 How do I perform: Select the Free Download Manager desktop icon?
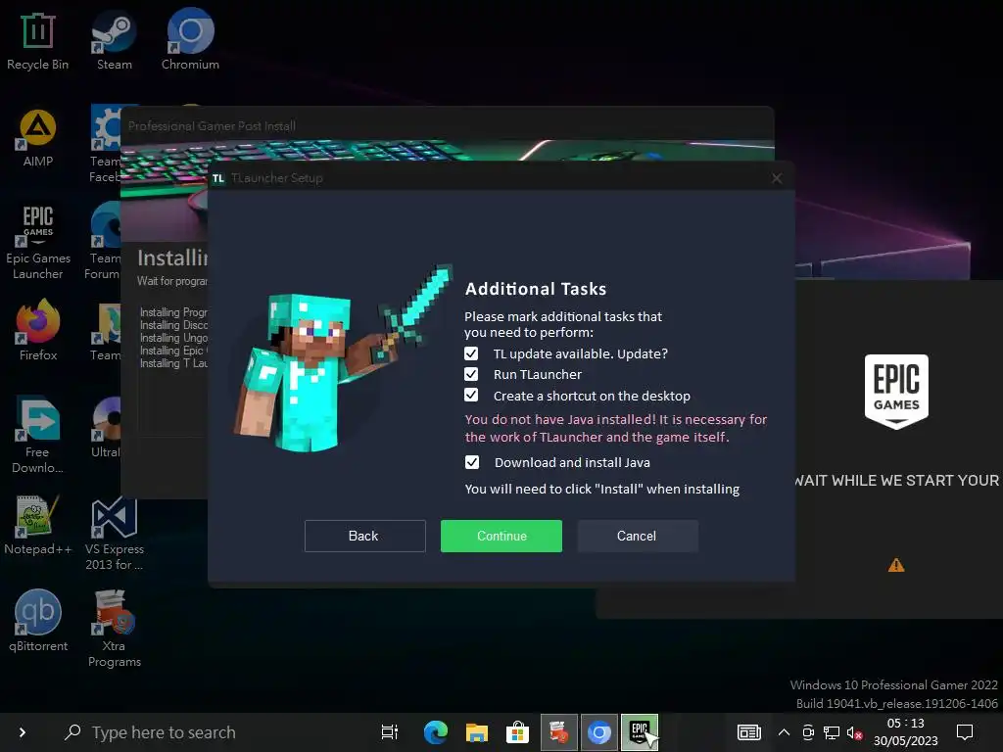(38, 436)
